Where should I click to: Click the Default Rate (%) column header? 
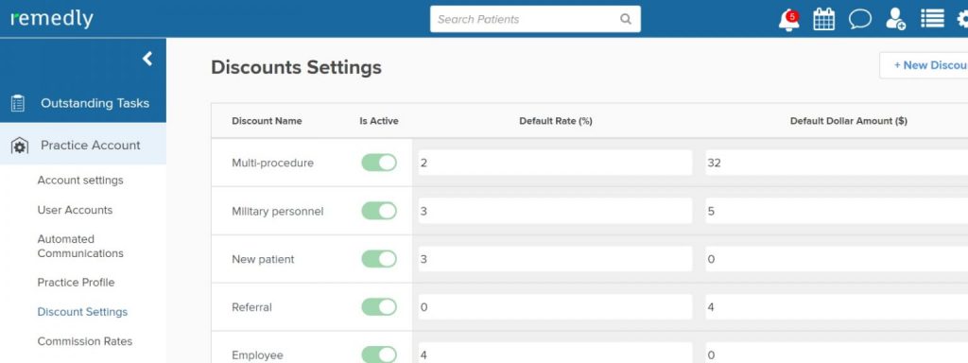tap(556, 121)
